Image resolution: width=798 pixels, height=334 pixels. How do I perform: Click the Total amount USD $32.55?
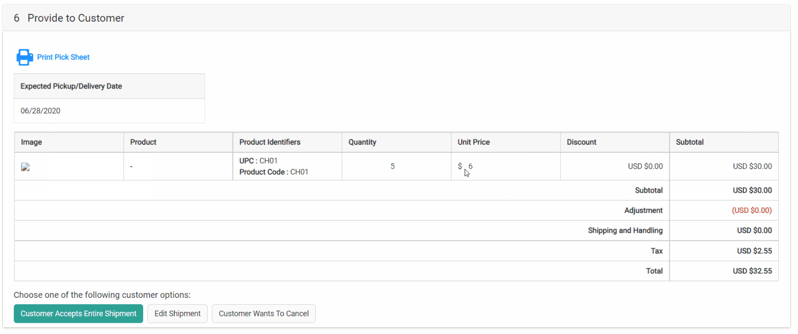pyautogui.click(x=752, y=271)
